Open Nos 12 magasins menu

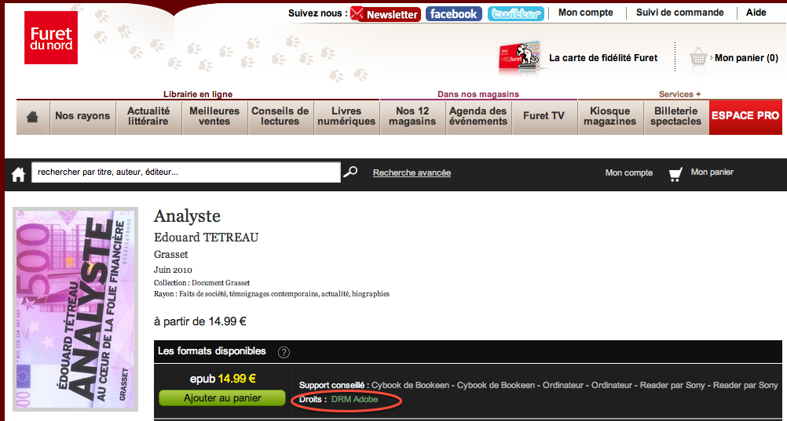click(413, 118)
